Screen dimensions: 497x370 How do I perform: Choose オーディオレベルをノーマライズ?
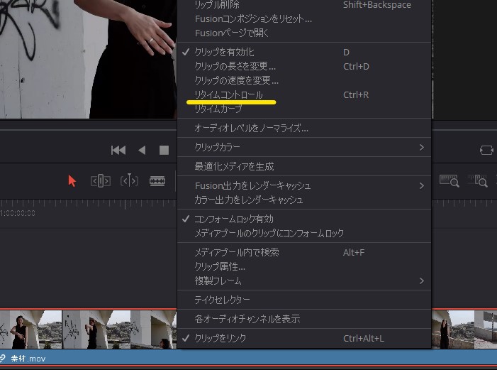pos(304,129)
